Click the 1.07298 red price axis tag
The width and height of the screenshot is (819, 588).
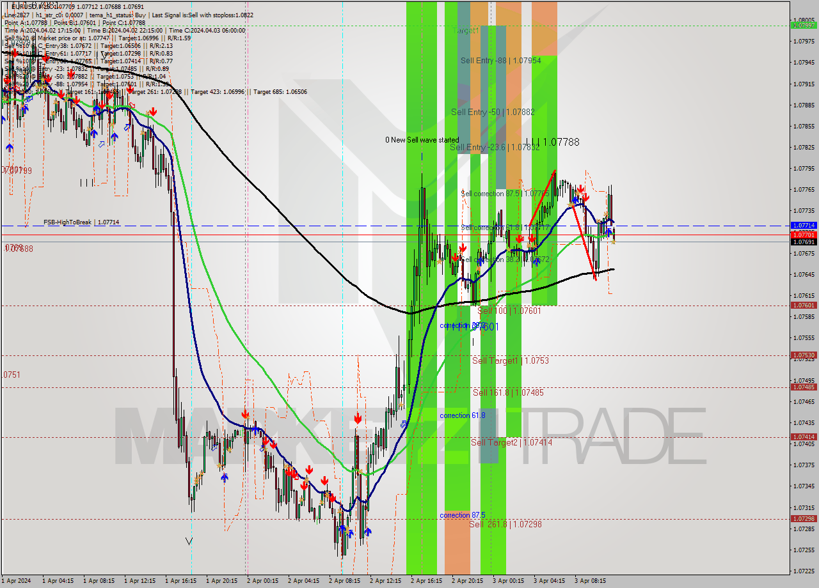click(804, 519)
